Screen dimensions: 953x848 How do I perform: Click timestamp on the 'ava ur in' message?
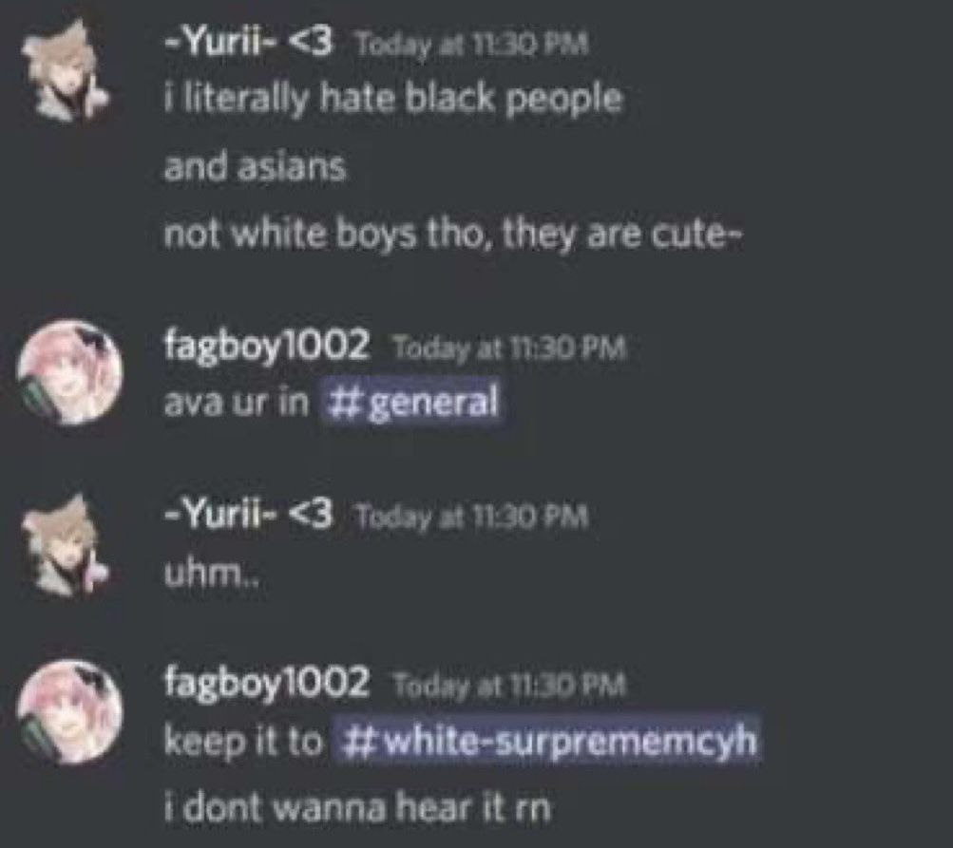click(510, 349)
